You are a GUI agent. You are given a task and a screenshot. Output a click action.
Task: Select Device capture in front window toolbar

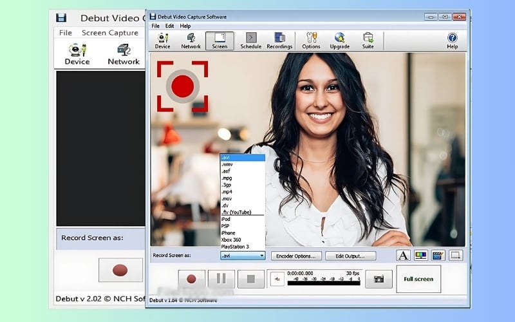click(163, 41)
